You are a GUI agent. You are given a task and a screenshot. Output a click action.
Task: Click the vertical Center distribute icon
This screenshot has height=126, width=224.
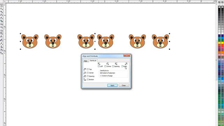[x=85, y=73]
